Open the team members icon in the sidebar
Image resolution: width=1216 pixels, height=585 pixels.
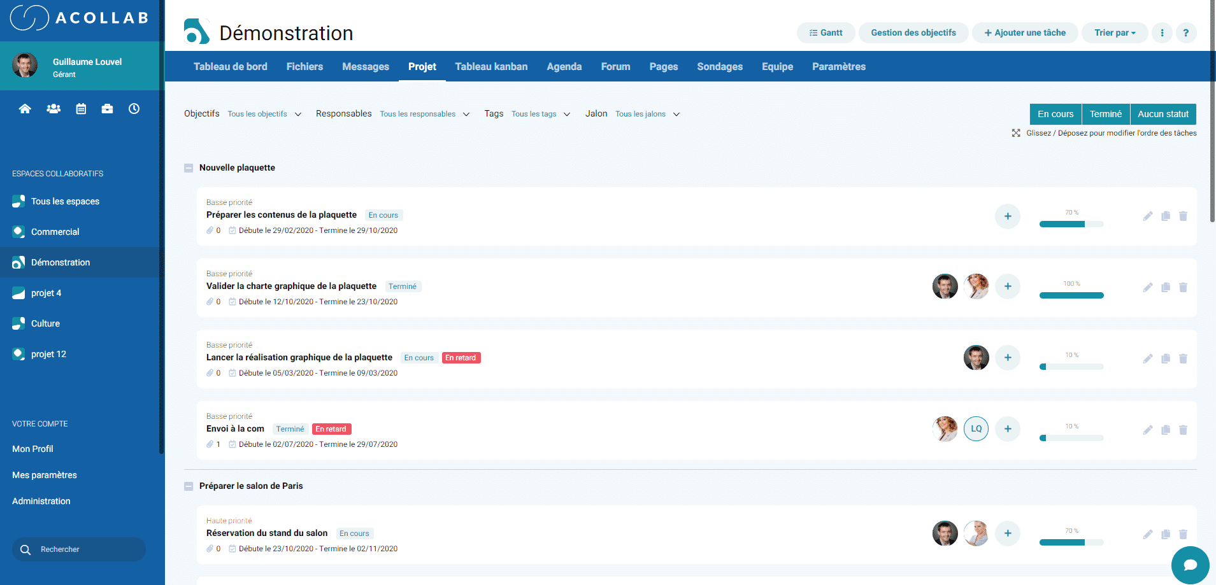coord(53,108)
